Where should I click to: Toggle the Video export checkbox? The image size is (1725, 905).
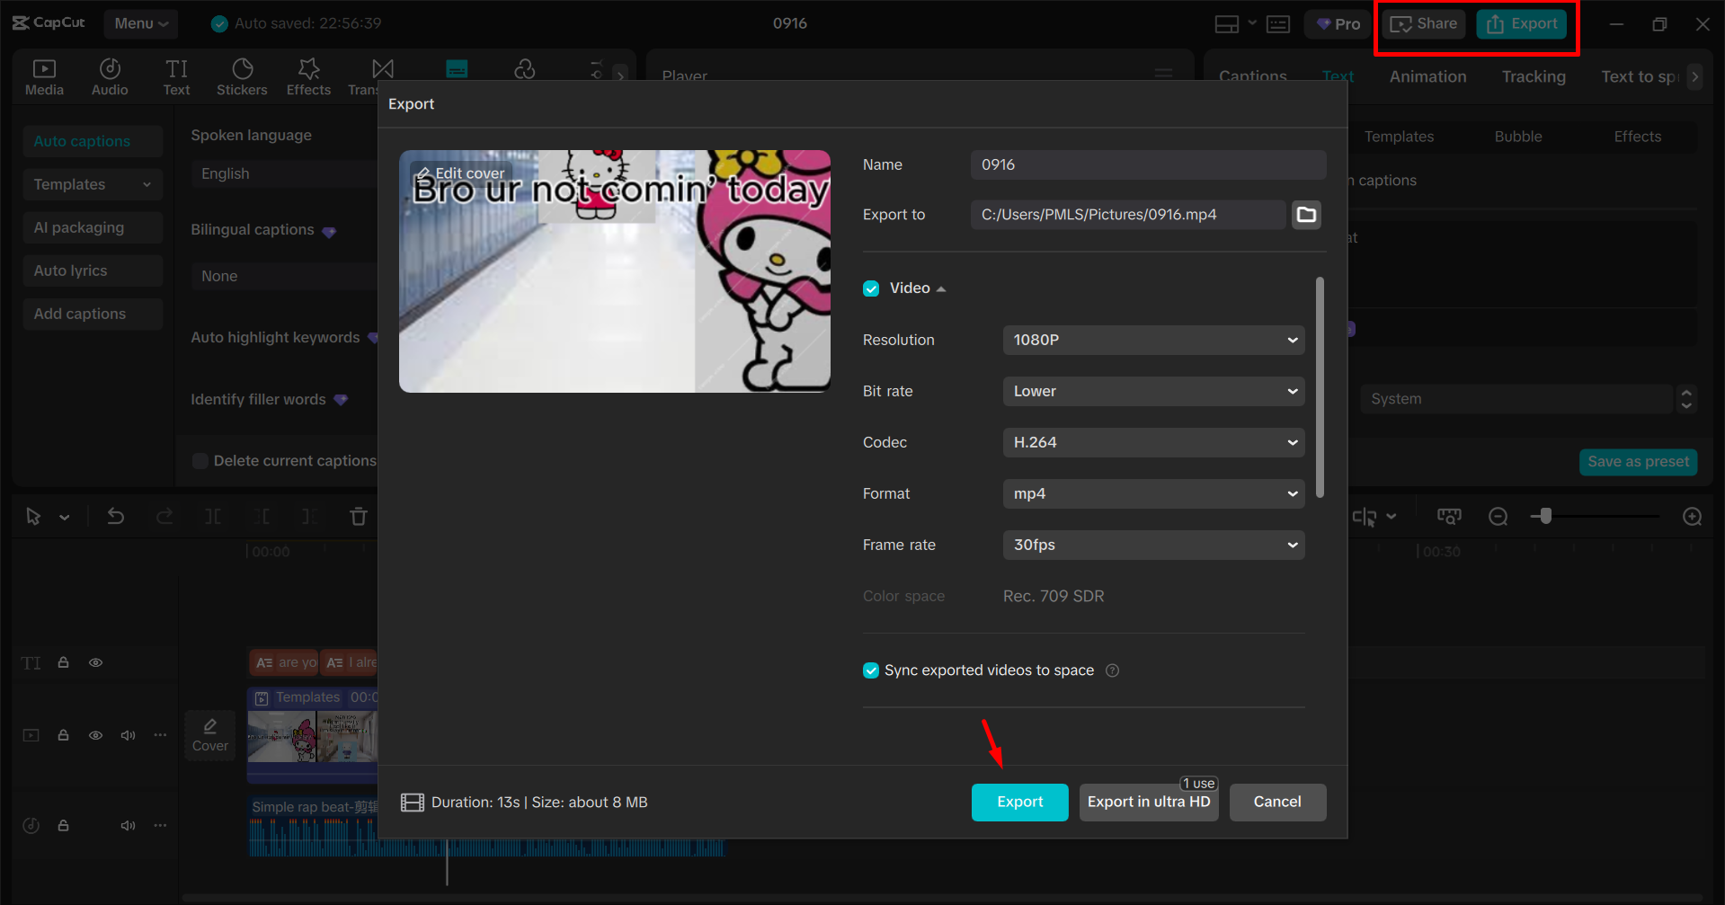click(x=871, y=288)
